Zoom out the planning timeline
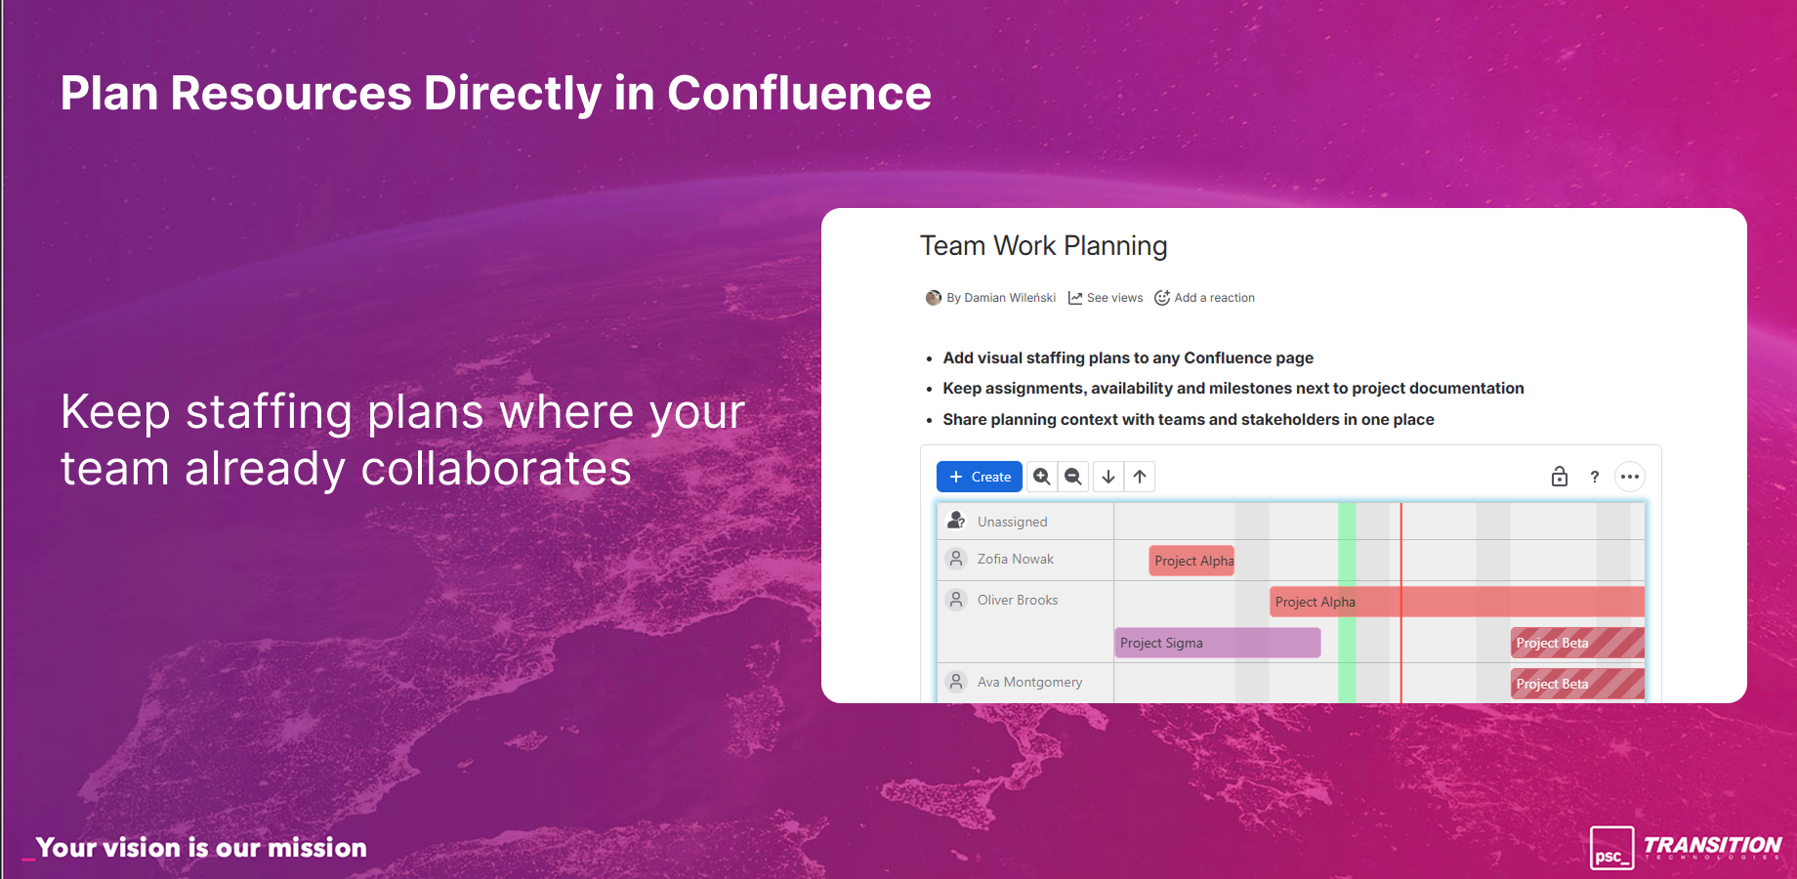Screen dimensions: 1797x879 [x=1073, y=477]
